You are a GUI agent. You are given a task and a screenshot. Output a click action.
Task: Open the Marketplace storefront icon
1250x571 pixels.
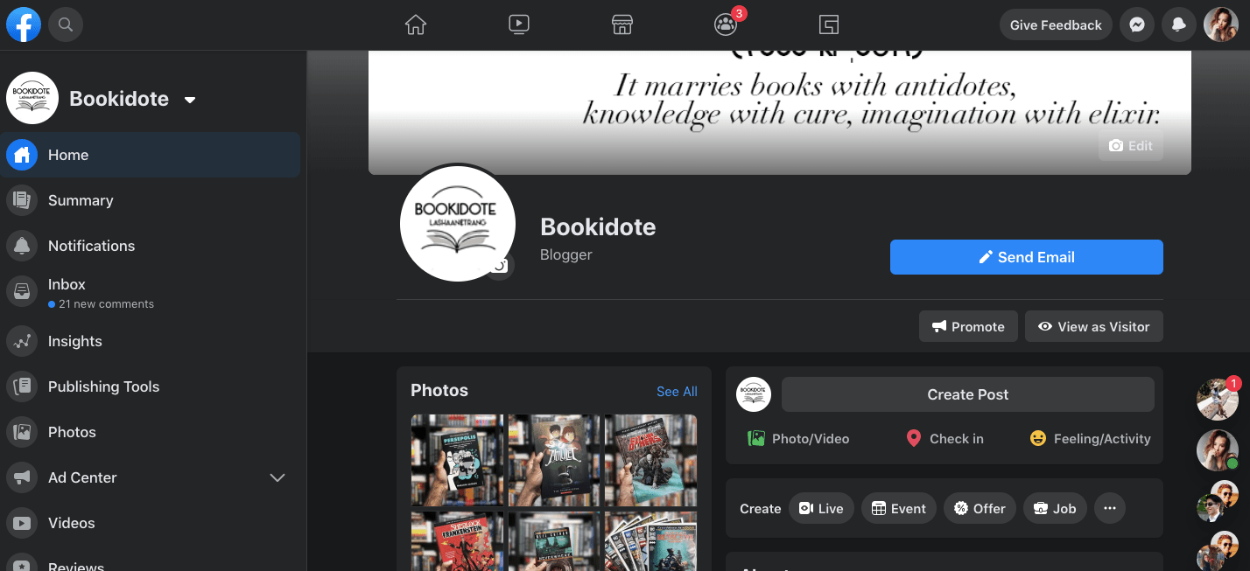(x=621, y=25)
